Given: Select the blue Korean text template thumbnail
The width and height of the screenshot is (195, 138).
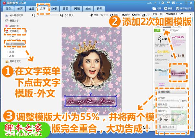Looking at the screenshot, I should click(162, 73).
